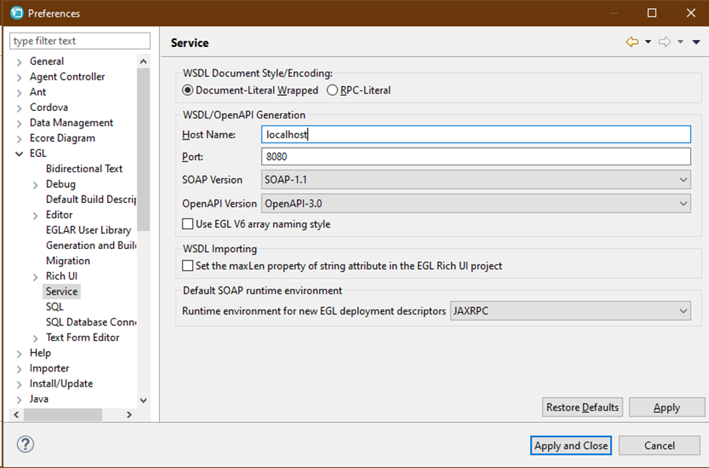The image size is (709, 468).
Task: Expand the General tree node
Action: (19, 62)
